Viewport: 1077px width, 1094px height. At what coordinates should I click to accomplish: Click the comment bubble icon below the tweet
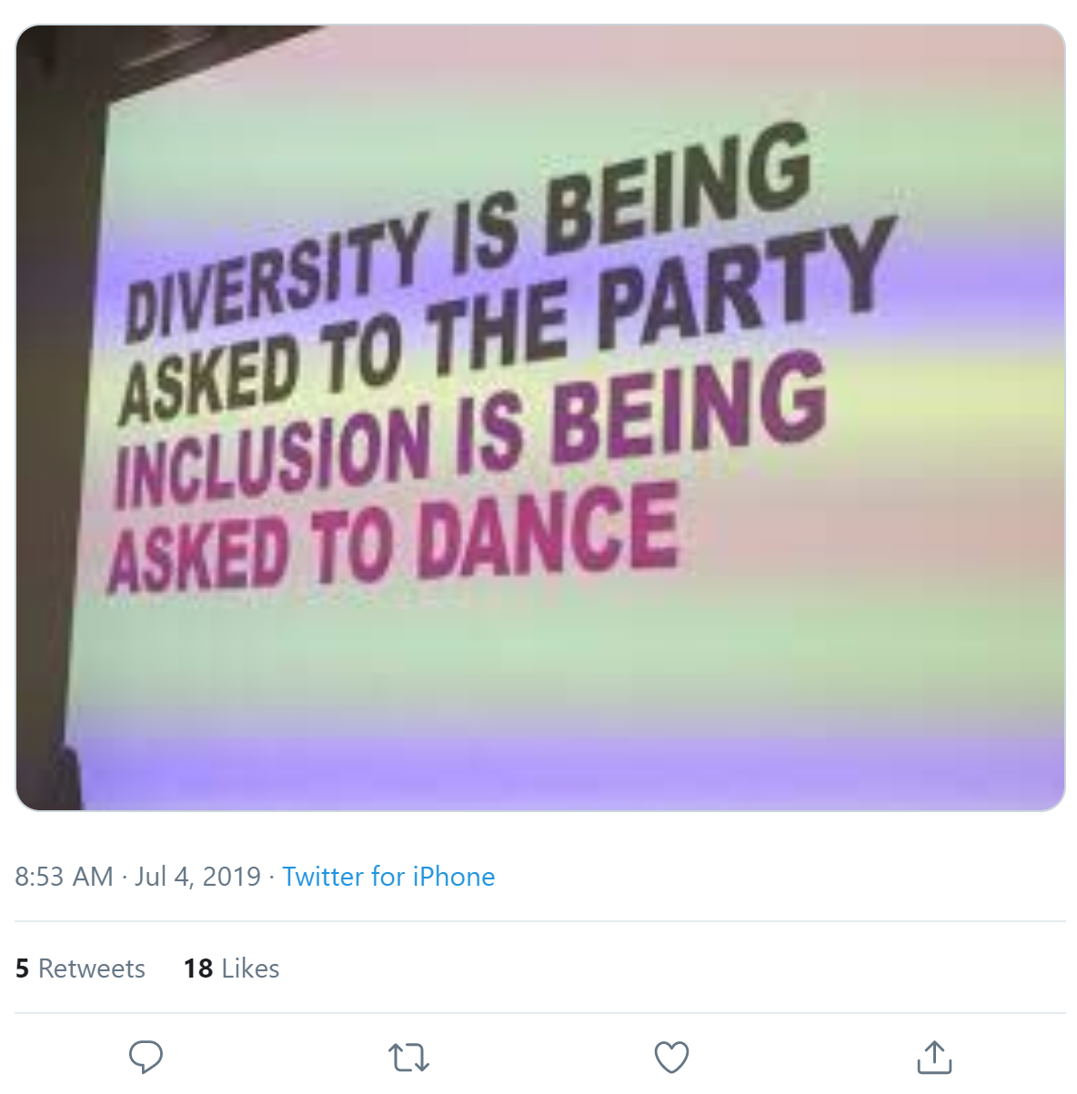pos(146,1057)
